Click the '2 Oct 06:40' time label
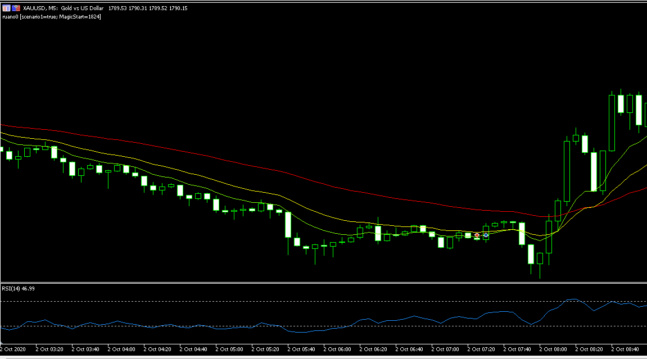 click(409, 349)
